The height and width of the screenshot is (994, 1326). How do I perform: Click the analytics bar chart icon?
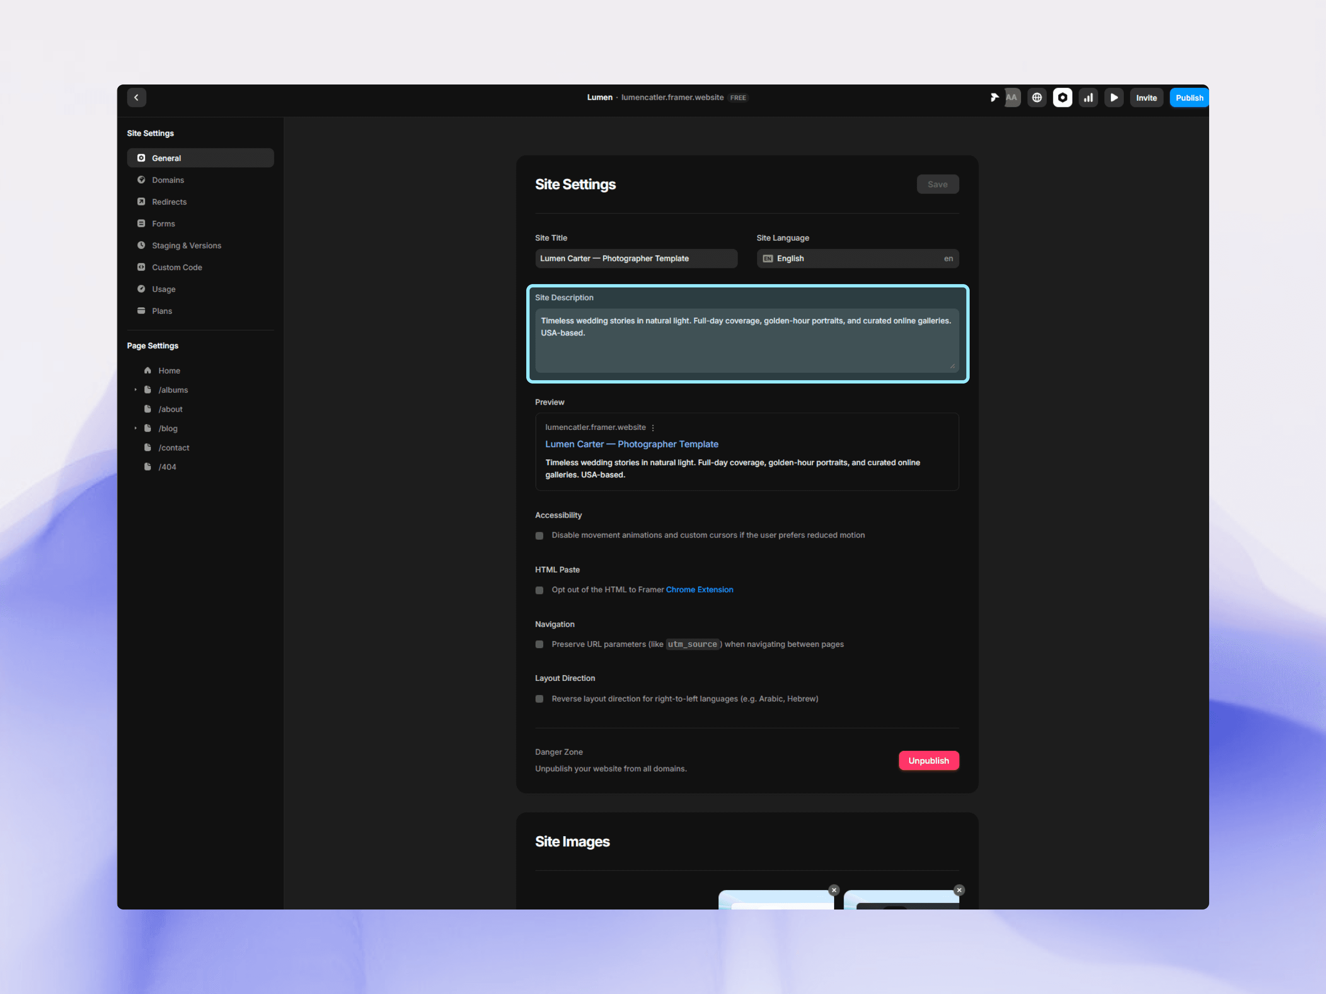point(1088,98)
